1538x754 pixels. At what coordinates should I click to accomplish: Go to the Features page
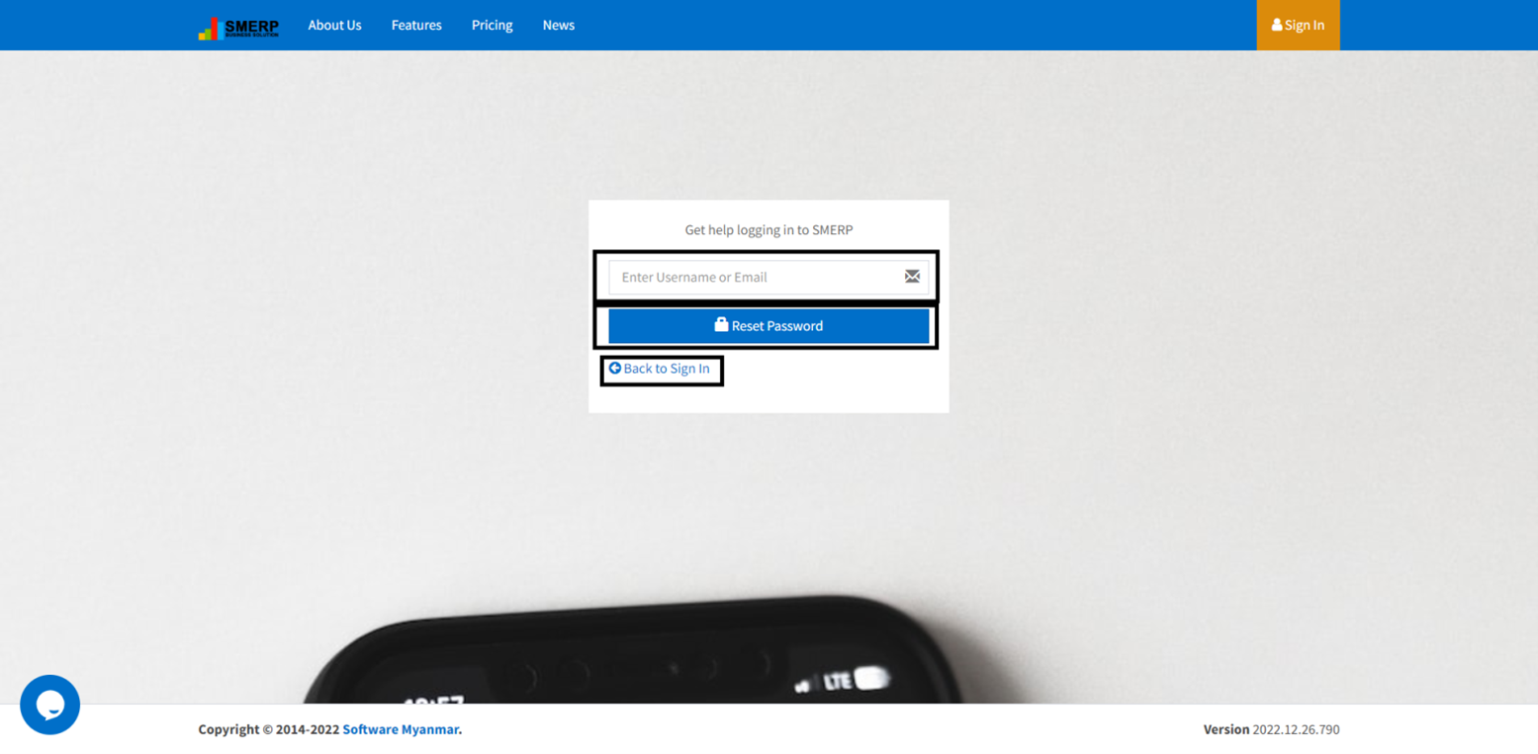[416, 25]
